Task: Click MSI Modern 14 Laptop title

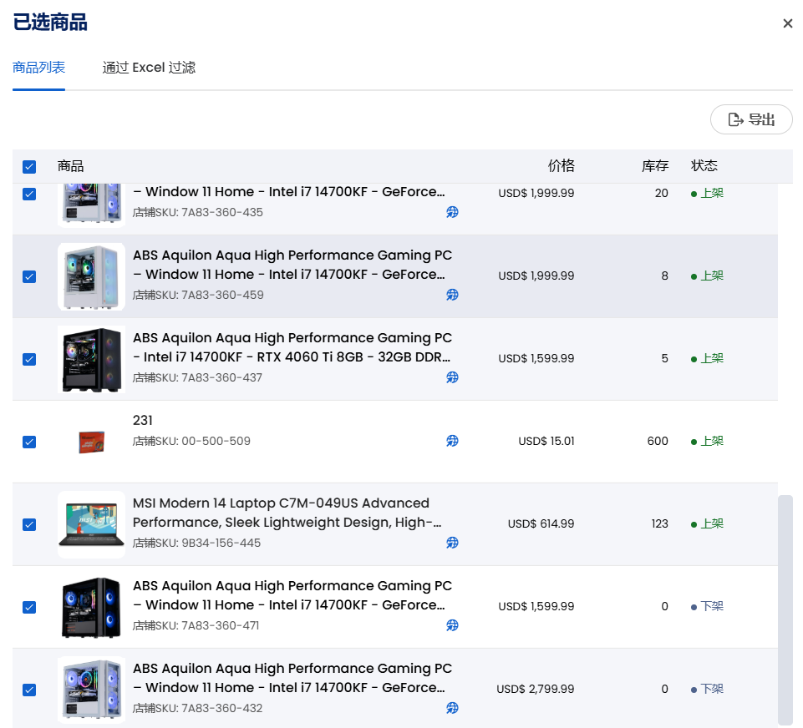Action: (287, 513)
